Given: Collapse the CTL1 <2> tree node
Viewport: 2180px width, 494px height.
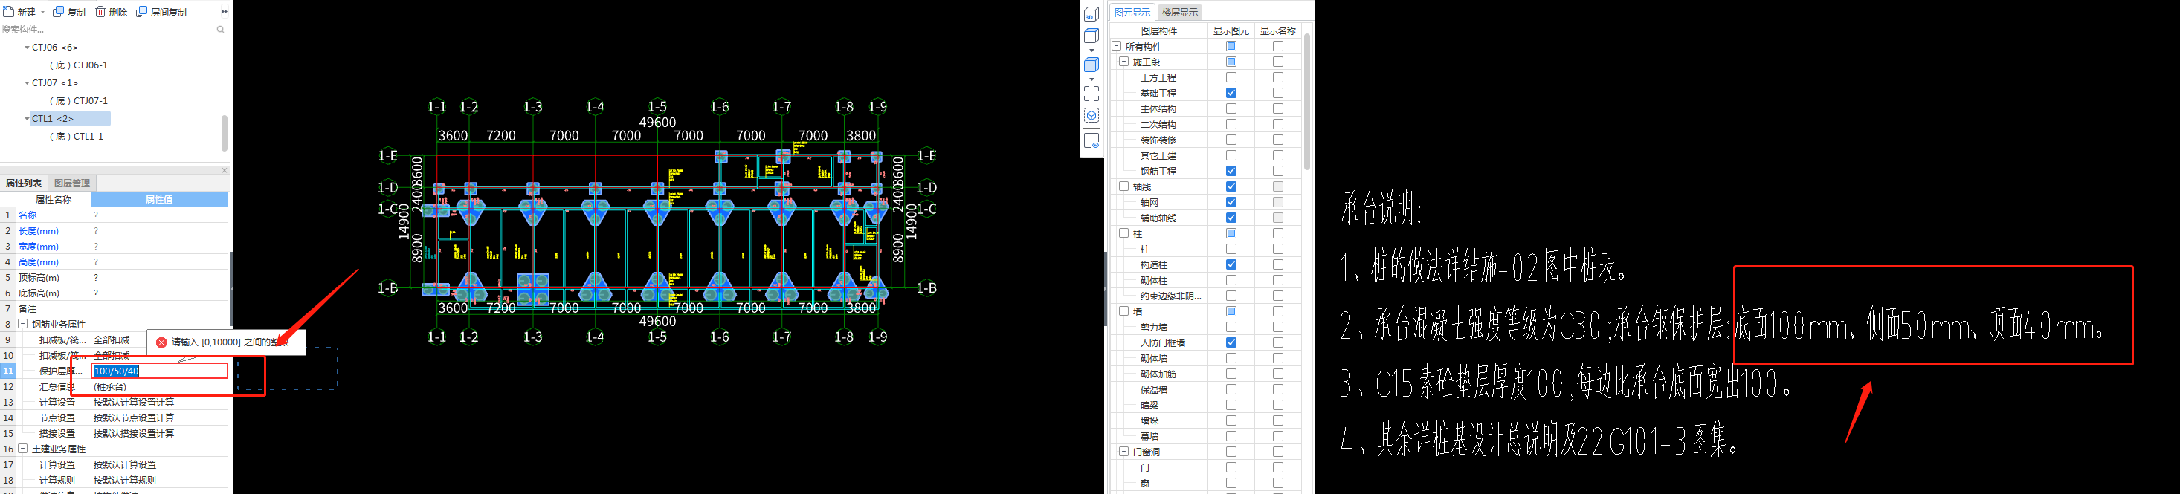Looking at the screenshot, I should pos(27,118).
